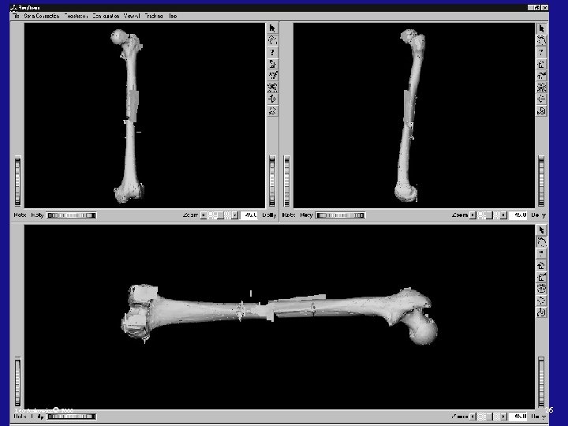The width and height of the screenshot is (568, 426).
Task: Click the help question-mark icon in top-right viewer
Action: (541, 52)
